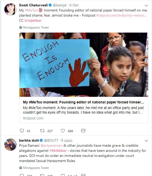Click the globe icon beside the first Μετάφραση Tweet
152x176 pixels.
point(21,28)
